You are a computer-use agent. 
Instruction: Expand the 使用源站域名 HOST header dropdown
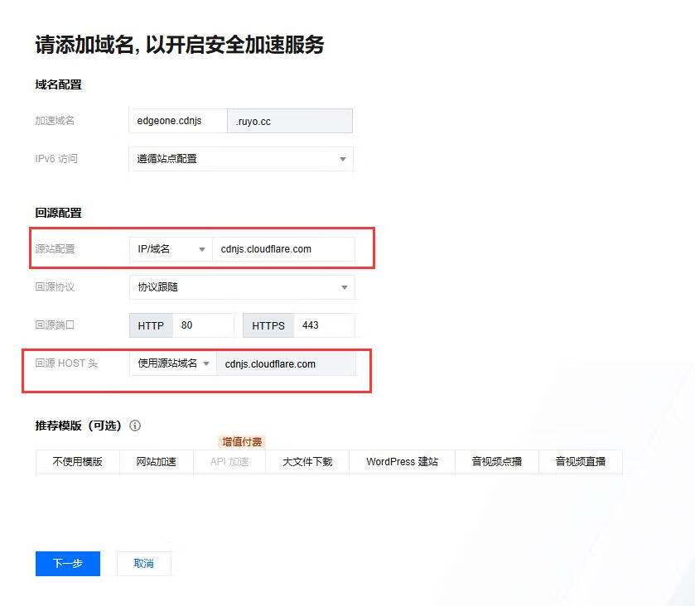coord(172,363)
